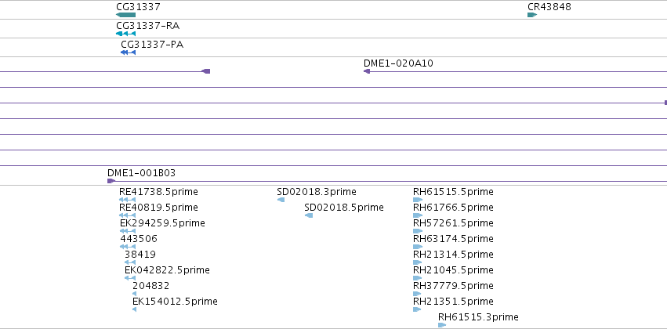667x329 pixels.
Task: Select the SD02018.3prime EST glyph
Action: [281, 200]
